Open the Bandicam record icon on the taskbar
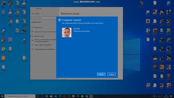The width and height of the screenshot is (174, 98). pyautogui.click(x=69, y=96)
